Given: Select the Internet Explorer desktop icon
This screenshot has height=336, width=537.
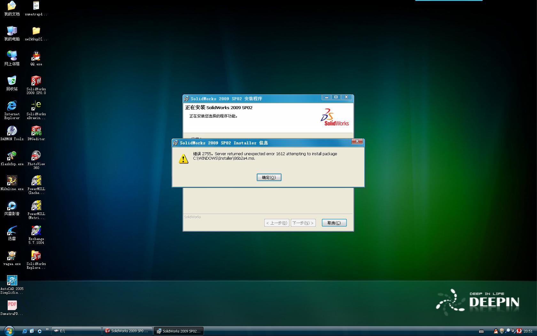Looking at the screenshot, I should tap(12, 110).
